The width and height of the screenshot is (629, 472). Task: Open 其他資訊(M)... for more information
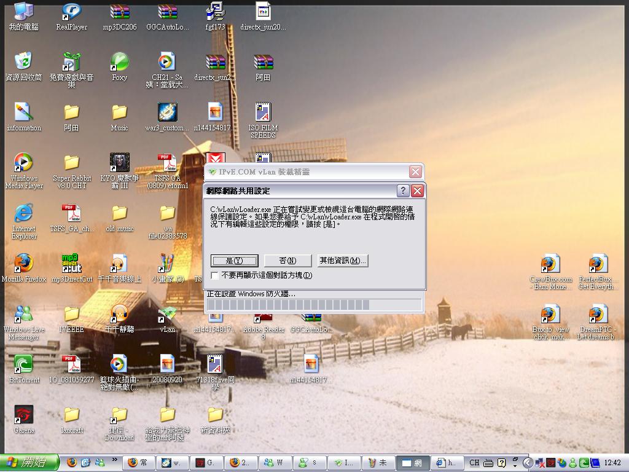(x=342, y=261)
